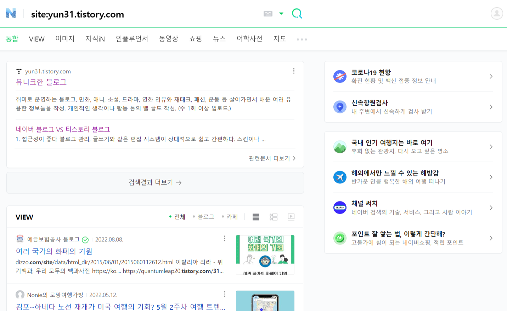Open the 예금보험공사 블로그 author link
Screen dimensions: 507x311
coord(53,239)
